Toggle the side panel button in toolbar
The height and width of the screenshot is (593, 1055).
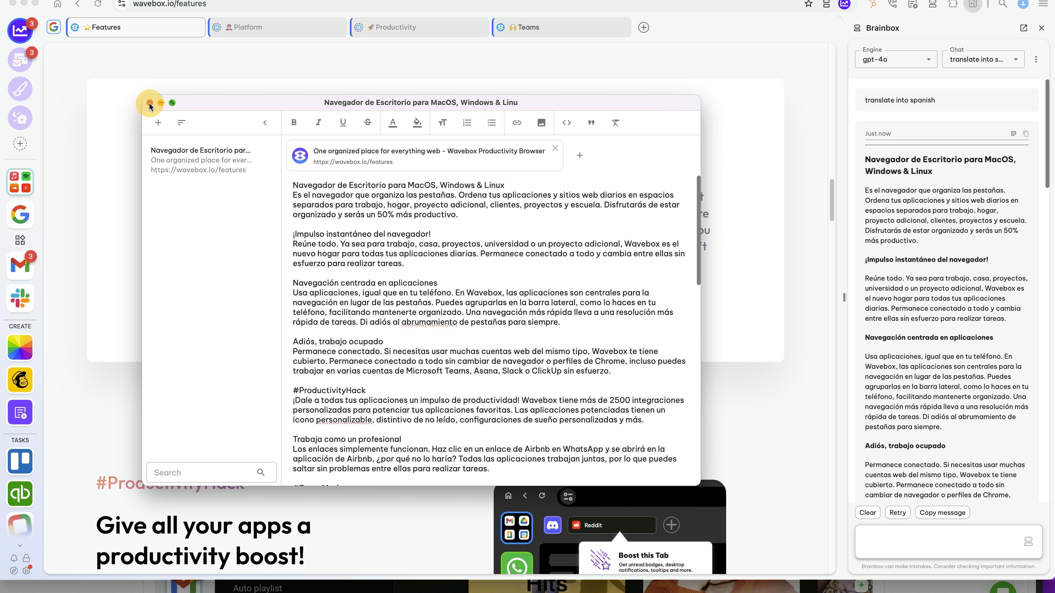coord(973,4)
